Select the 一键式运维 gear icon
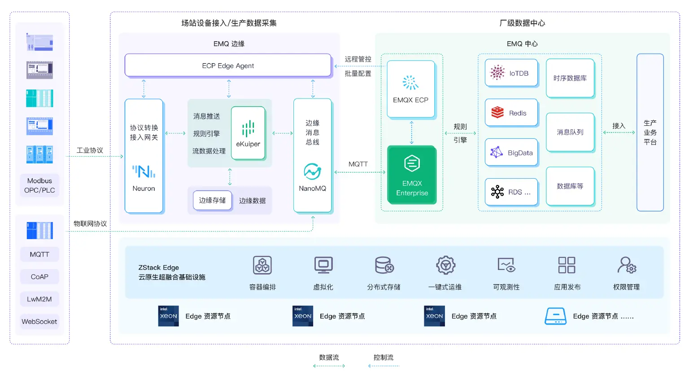 click(445, 265)
